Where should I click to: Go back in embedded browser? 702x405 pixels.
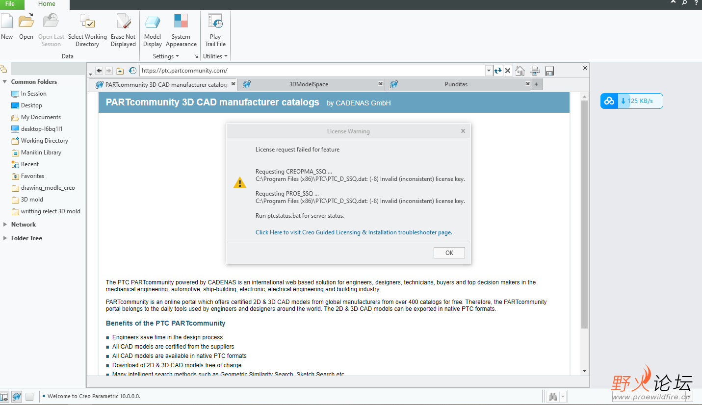[99, 71]
